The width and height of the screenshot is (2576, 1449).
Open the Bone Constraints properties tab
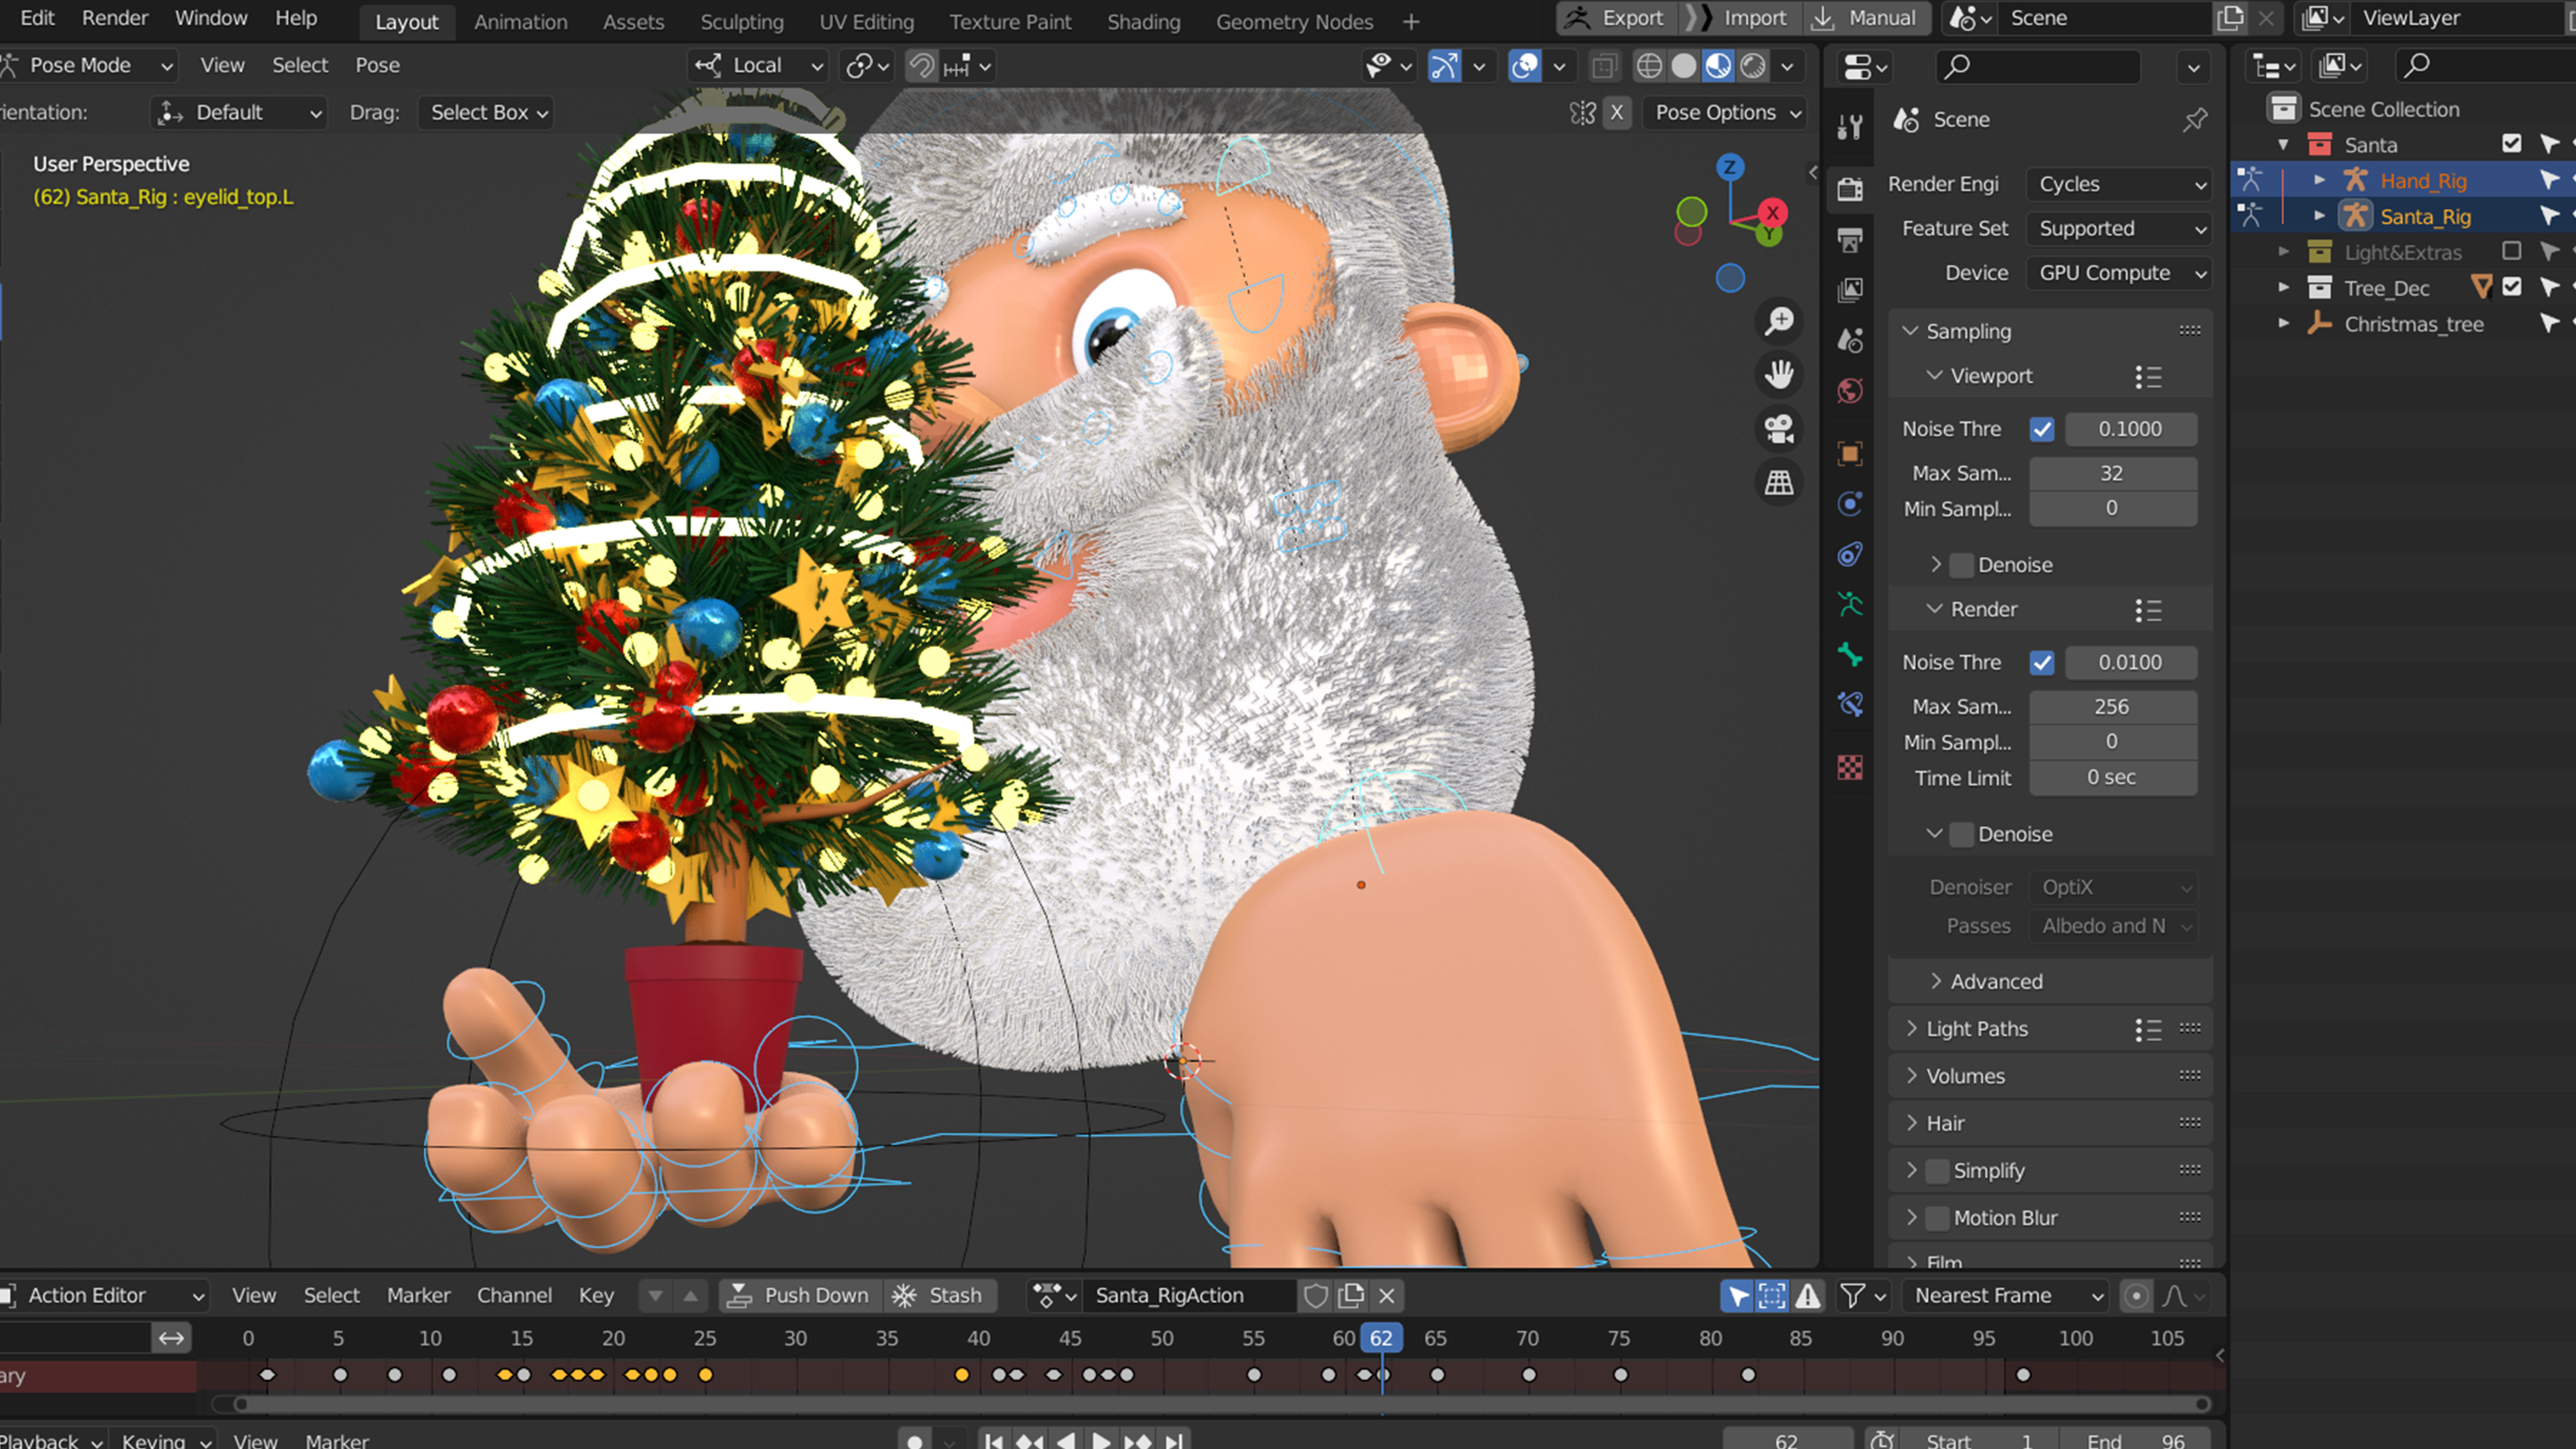pyautogui.click(x=1850, y=705)
